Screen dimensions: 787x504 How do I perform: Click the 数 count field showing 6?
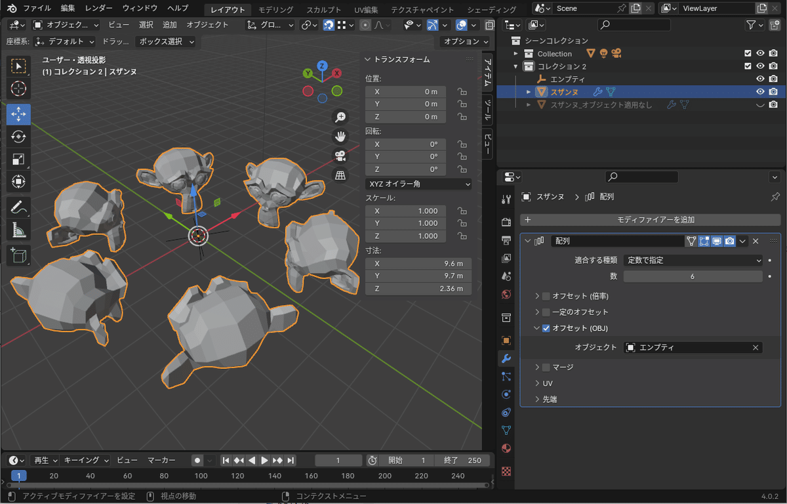(693, 277)
